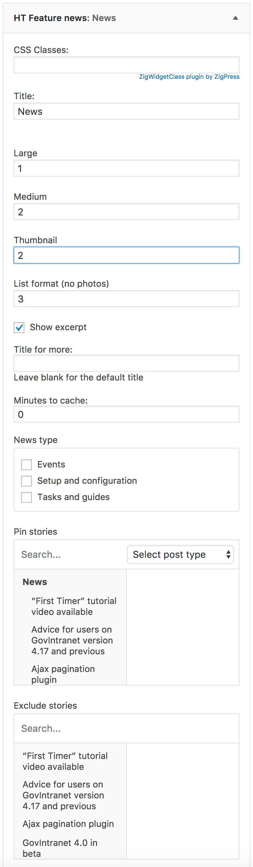
Task: Click the List format (no photos) field
Action: point(126,299)
